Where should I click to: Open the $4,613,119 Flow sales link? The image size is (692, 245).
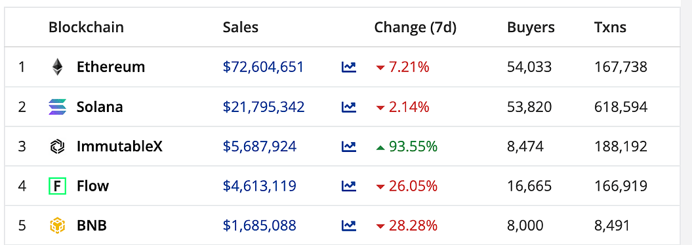coord(260,186)
